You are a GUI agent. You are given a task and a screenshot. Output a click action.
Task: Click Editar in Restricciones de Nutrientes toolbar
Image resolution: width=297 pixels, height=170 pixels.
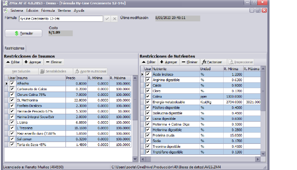point(149,62)
